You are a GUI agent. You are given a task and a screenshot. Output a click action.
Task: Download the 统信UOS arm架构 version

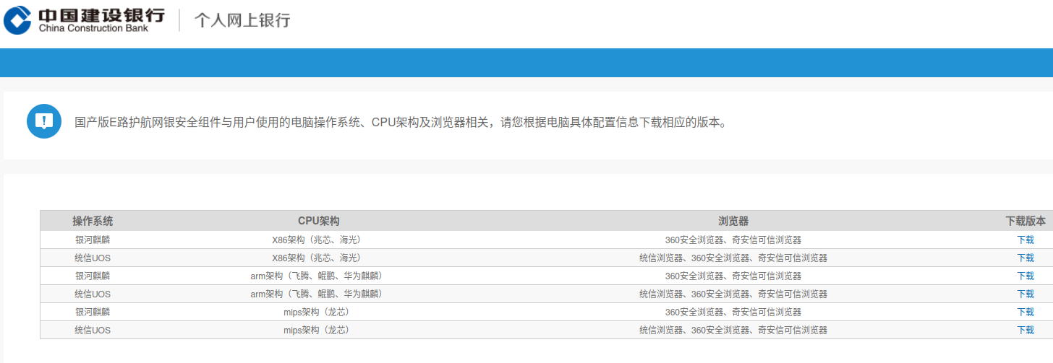[x=1025, y=294]
